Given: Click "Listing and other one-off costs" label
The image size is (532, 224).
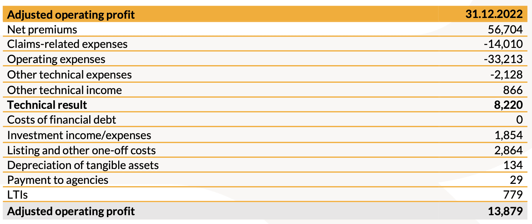Looking at the screenshot, I should coord(81,150).
